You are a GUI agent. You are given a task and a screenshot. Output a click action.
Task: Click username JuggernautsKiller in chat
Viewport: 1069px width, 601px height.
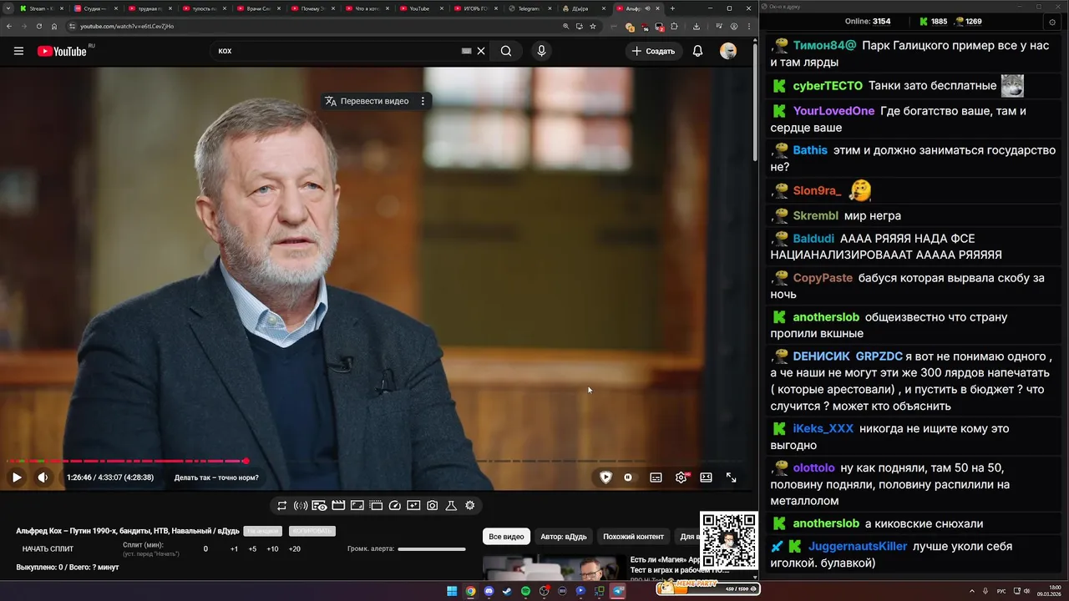(858, 547)
